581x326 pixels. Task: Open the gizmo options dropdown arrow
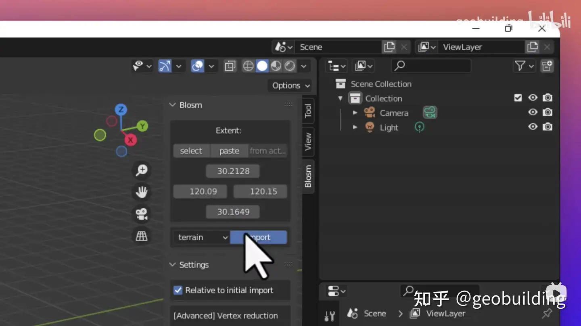[178, 66]
